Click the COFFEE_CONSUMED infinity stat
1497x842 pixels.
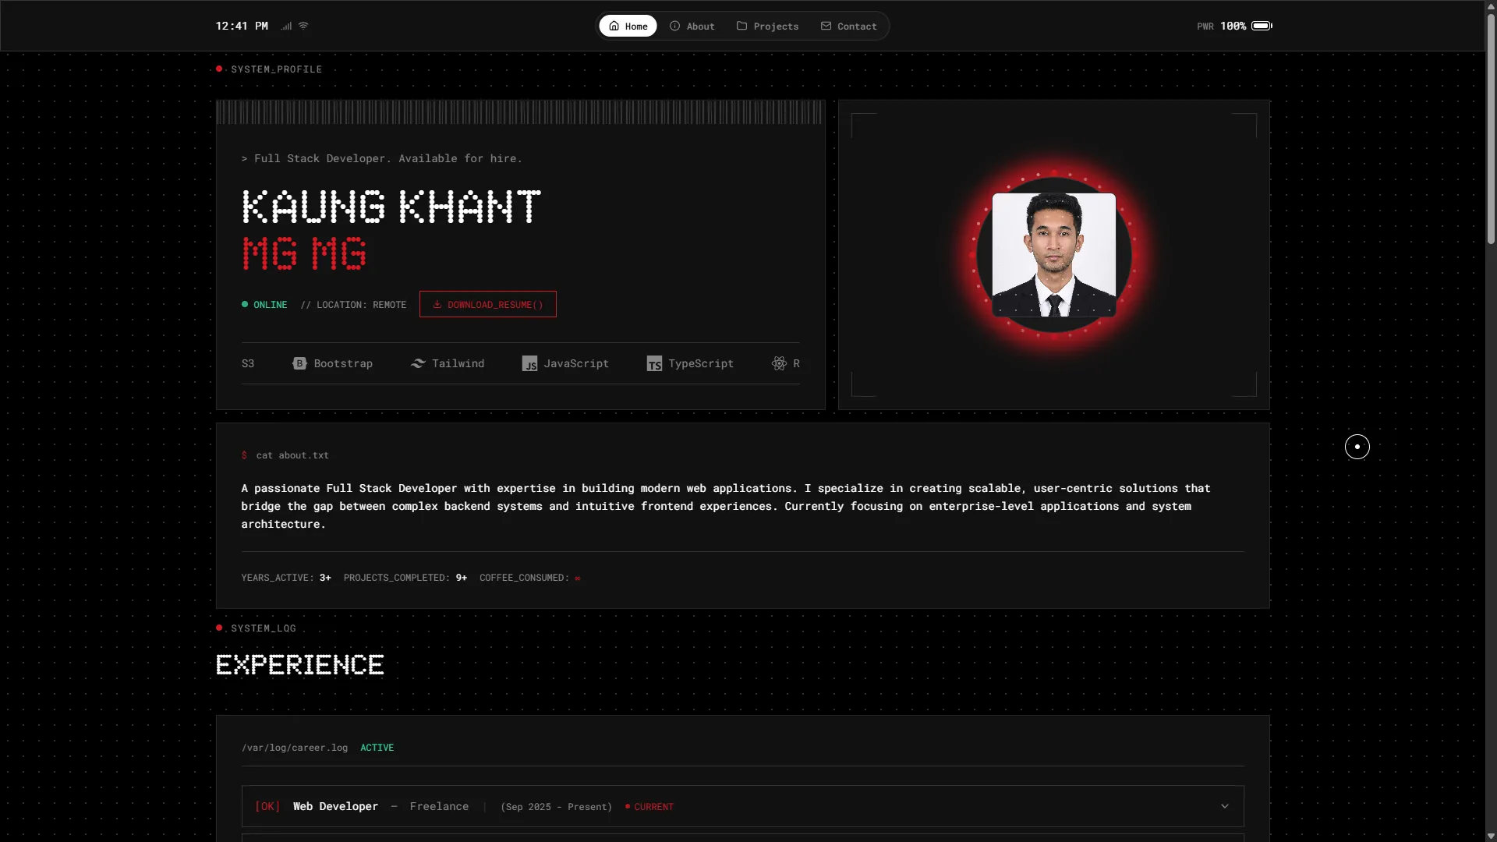pos(530,578)
